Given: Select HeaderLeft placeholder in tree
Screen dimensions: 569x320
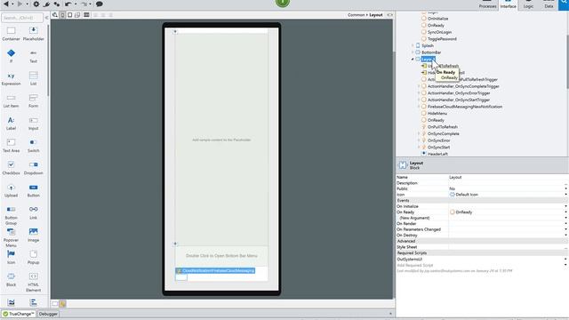Looking at the screenshot, I should (437, 154).
